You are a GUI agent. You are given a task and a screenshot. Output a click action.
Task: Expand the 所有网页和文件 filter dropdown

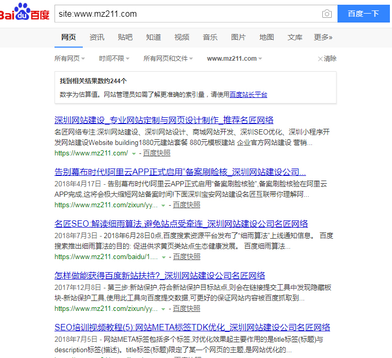(168, 59)
